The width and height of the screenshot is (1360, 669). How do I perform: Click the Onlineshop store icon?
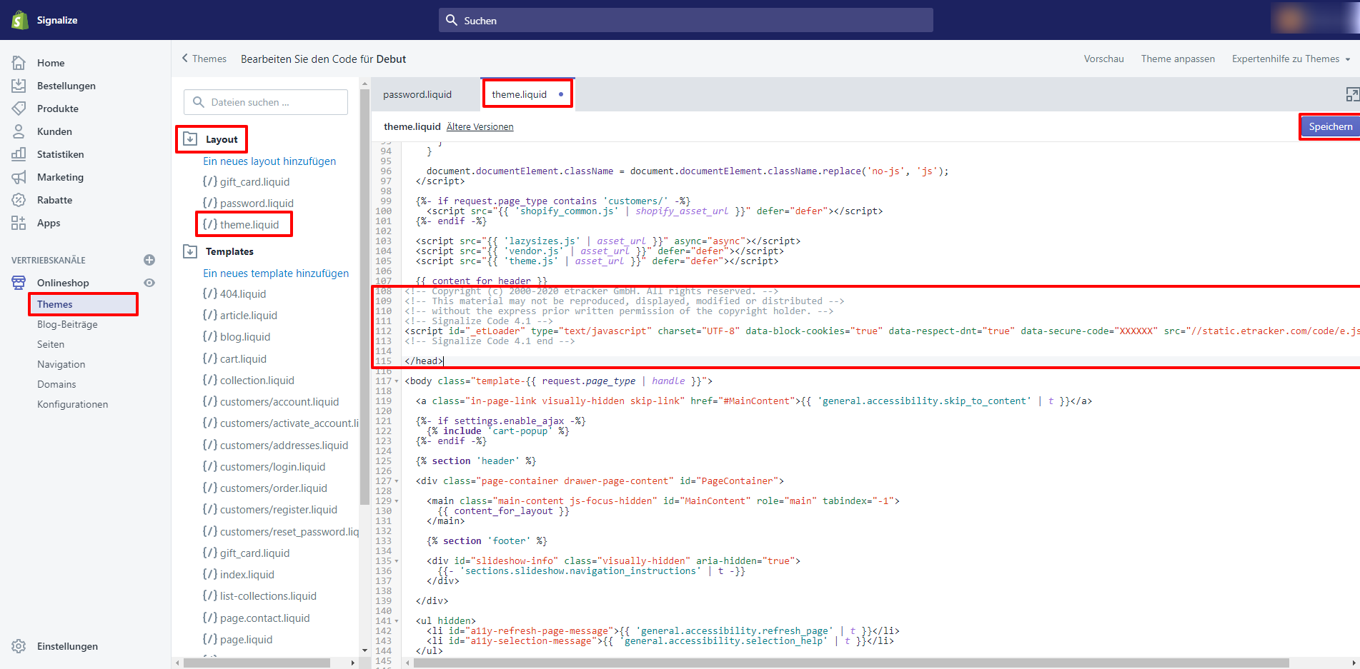click(x=19, y=283)
